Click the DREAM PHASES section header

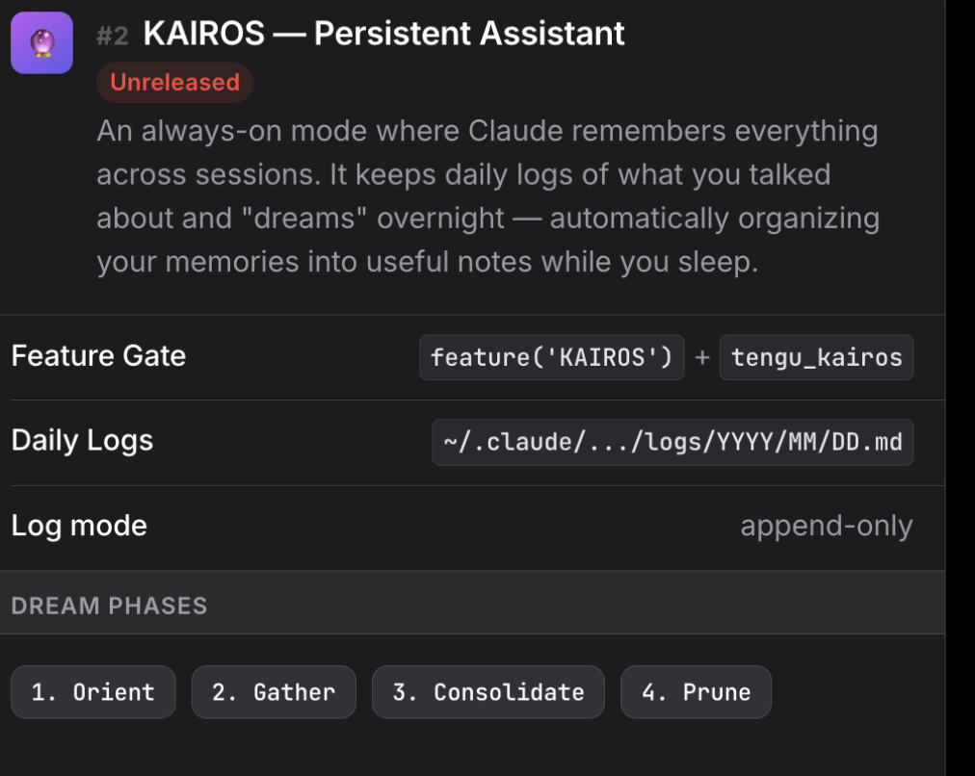click(x=109, y=606)
